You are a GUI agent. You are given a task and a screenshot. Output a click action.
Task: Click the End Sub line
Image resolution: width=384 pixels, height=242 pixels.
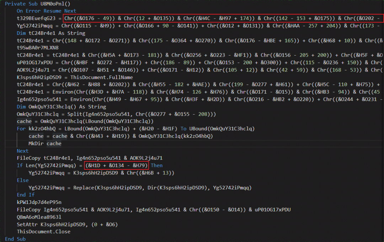[15, 239]
